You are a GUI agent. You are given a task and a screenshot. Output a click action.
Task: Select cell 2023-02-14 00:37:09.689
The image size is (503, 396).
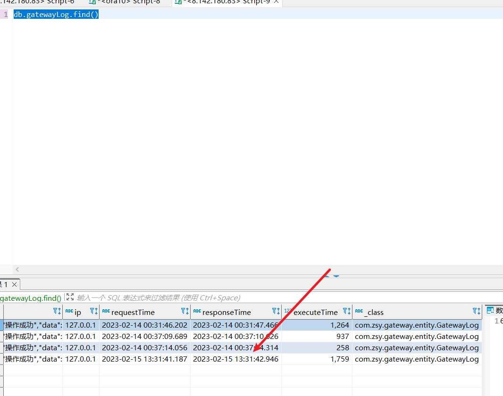tap(145, 337)
